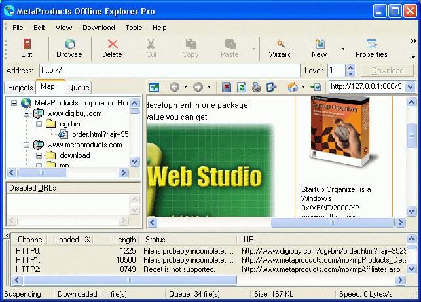Open the New project dropdown arrow

click(x=343, y=48)
